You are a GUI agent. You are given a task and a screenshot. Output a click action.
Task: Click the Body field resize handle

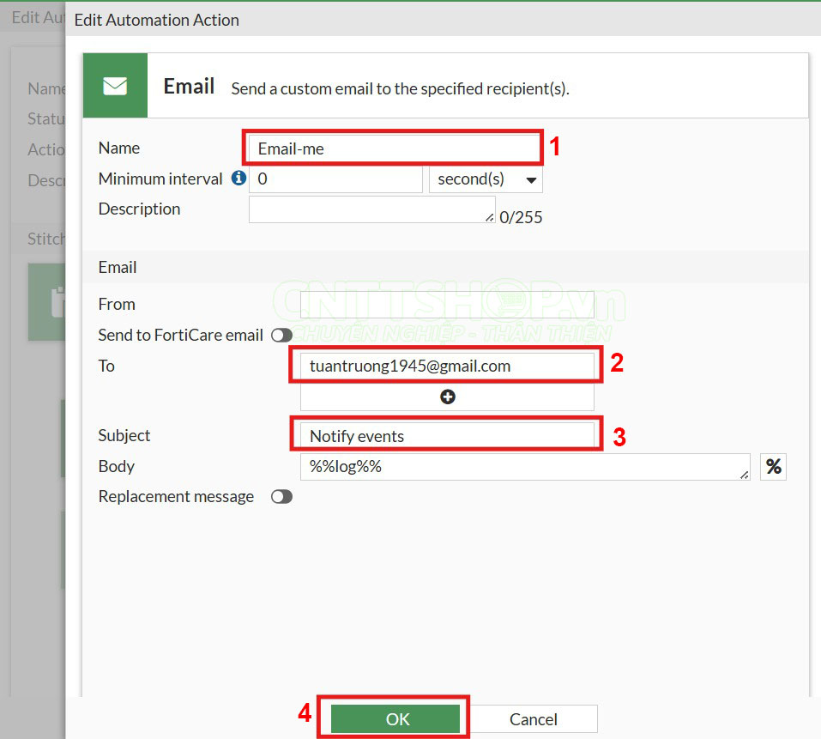click(743, 474)
